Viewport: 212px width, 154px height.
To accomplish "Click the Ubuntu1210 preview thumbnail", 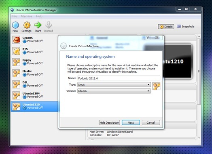I will pyautogui.click(x=178, y=61).
